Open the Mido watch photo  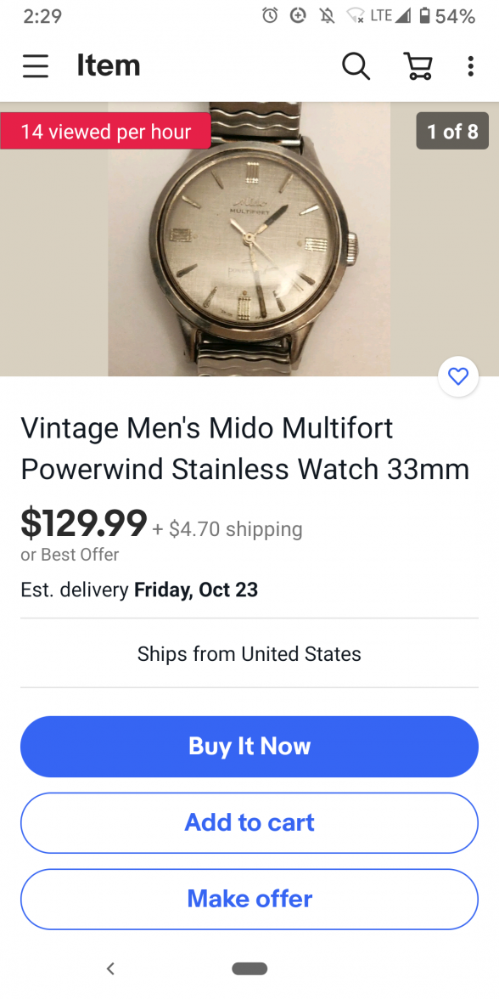point(249,239)
